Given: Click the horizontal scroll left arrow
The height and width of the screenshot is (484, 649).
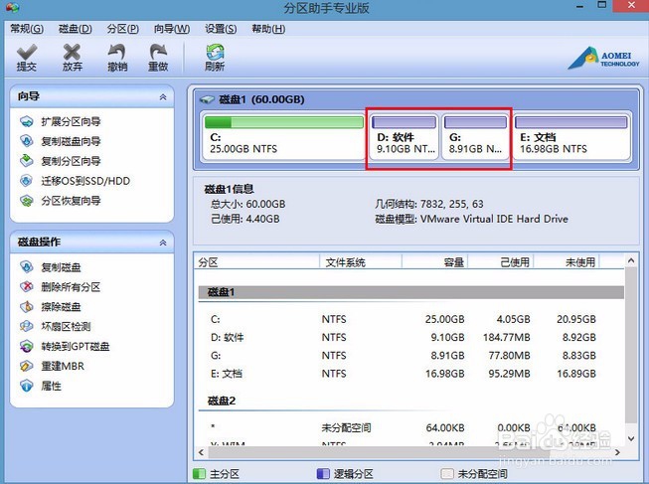Looking at the screenshot, I should 201,452.
